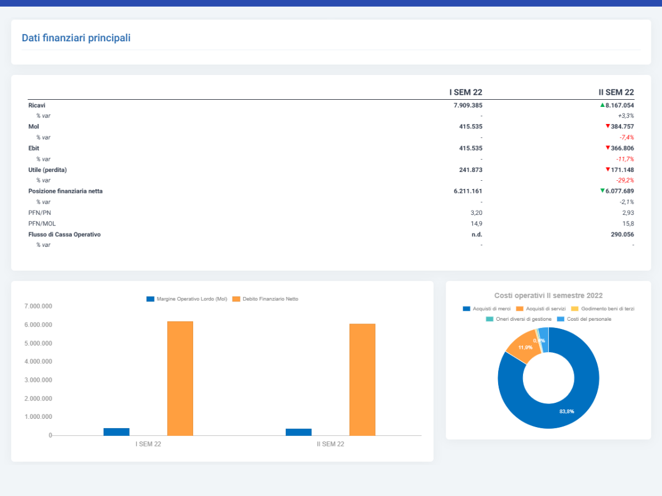Viewport: 662px width, 496px height.
Task: Select the Flusso di Cassa Operativo row label
Action: (65, 234)
